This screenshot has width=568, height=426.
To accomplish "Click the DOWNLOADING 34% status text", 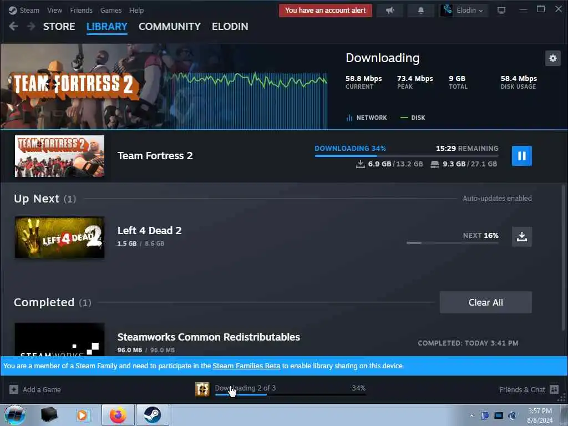I will (351, 148).
